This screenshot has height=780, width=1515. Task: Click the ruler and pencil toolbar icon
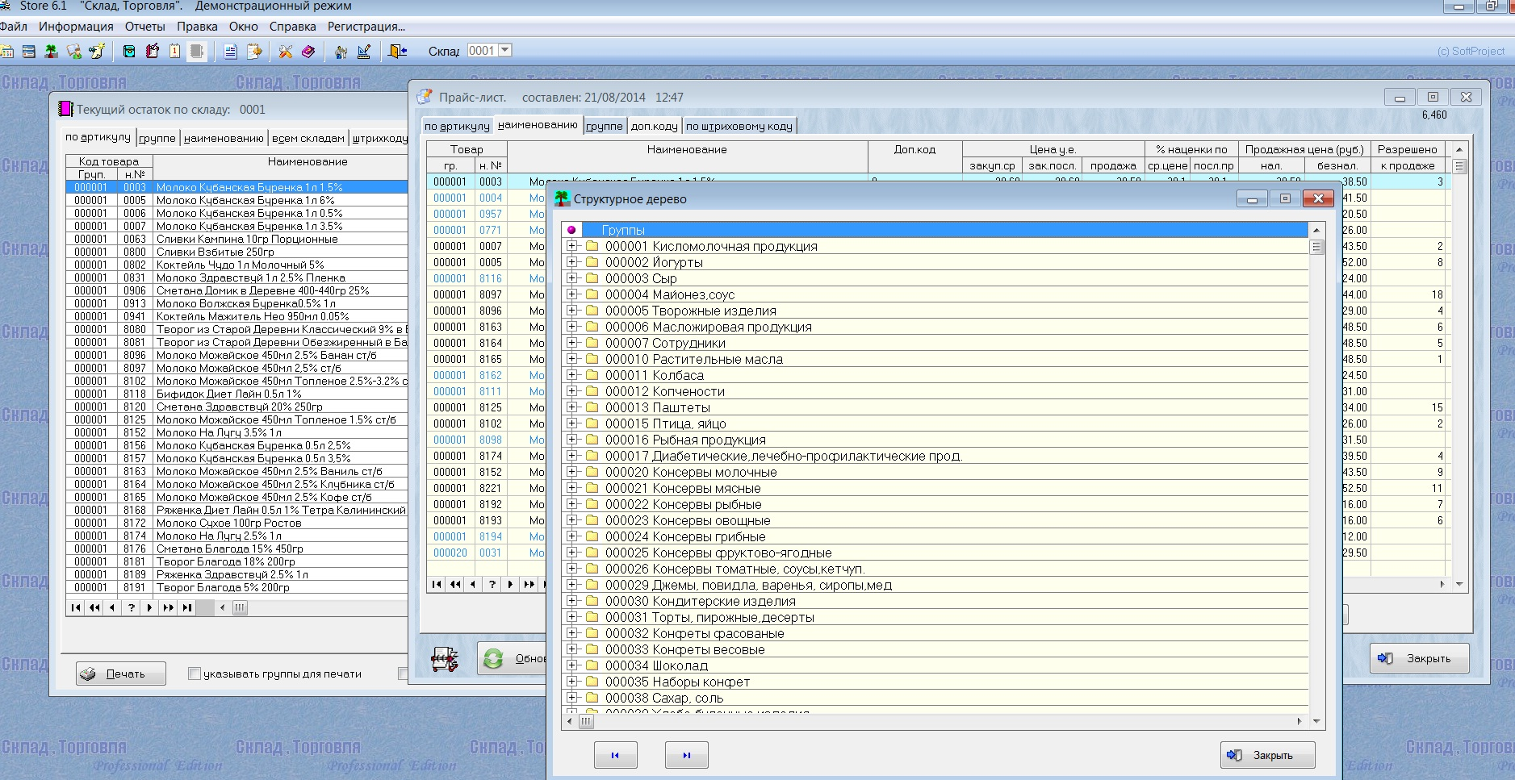(364, 52)
